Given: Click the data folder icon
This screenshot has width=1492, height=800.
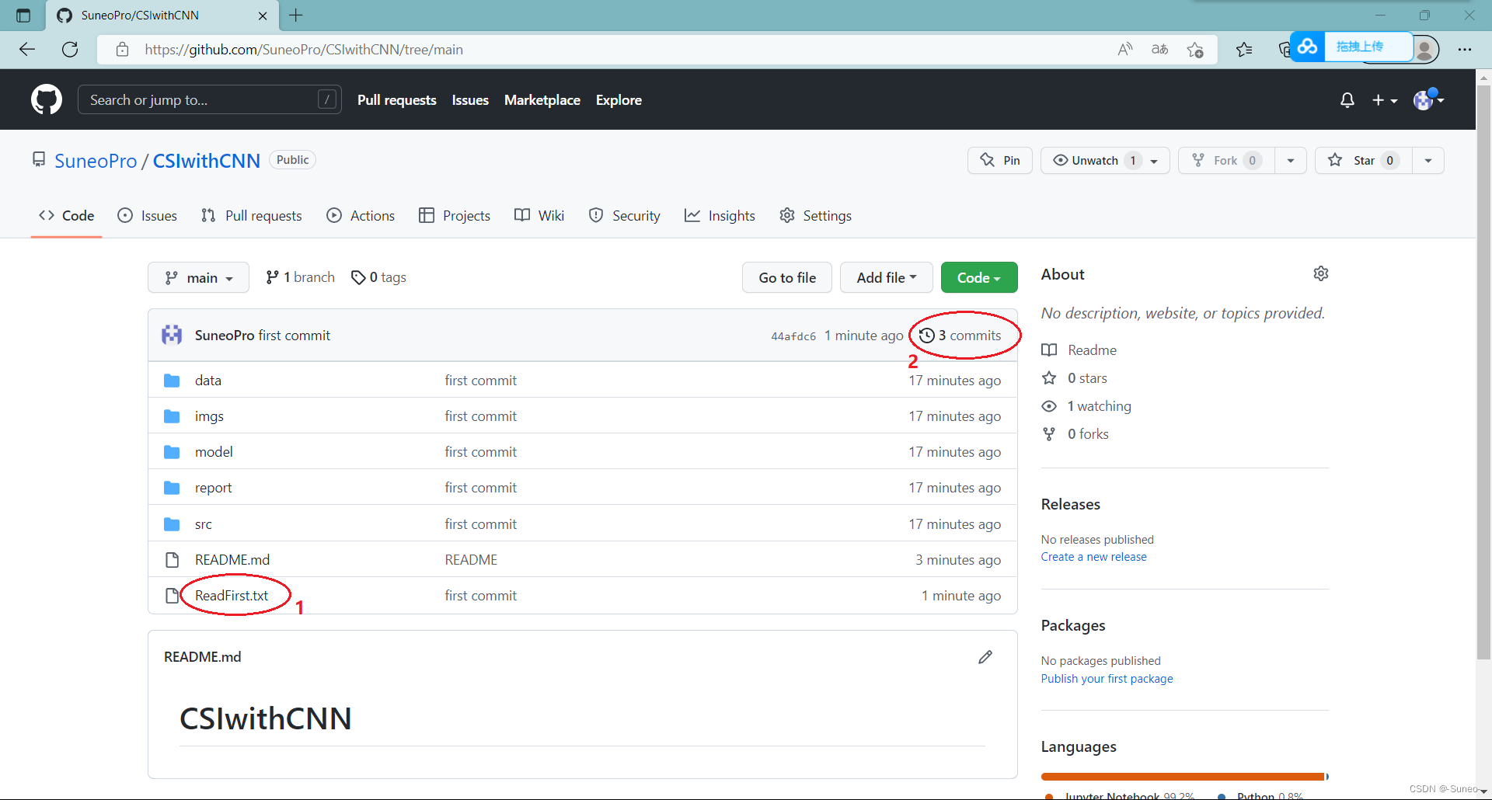Looking at the screenshot, I should point(172,381).
